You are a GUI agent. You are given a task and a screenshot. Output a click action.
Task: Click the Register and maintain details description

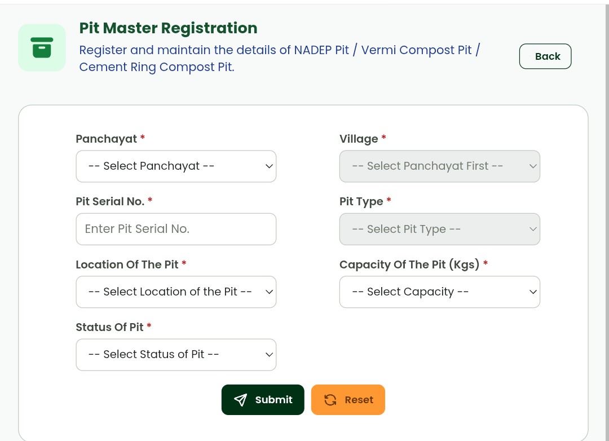click(x=280, y=58)
